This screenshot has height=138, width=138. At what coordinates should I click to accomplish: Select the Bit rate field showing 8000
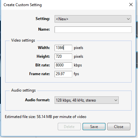(x=63, y=65)
